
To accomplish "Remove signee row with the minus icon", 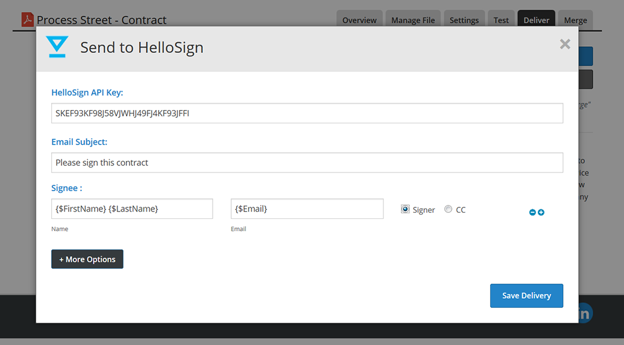I will click(x=532, y=212).
